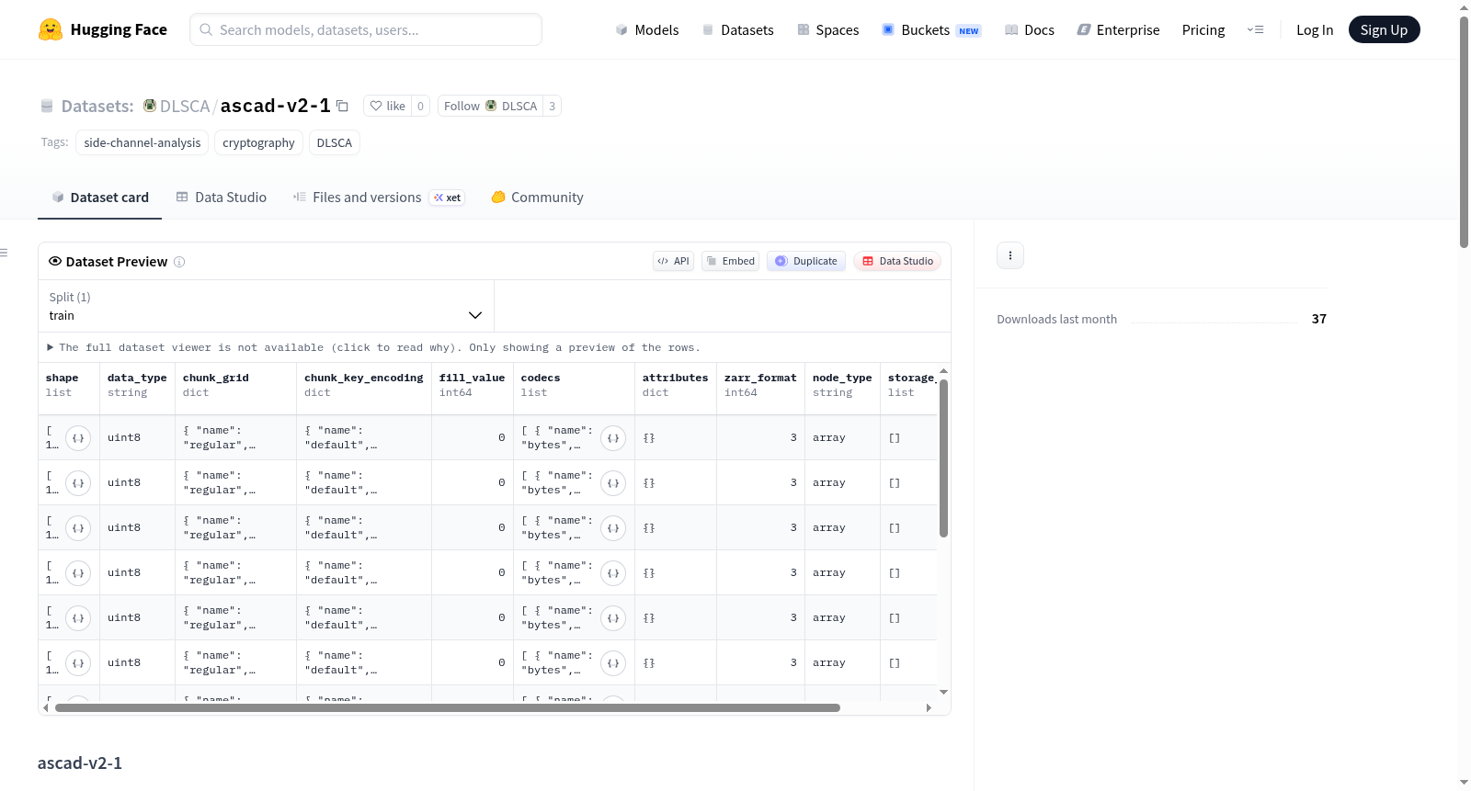Expand shape JSON in fifth row
Image resolution: width=1471 pixels, height=791 pixels.
tap(78, 618)
